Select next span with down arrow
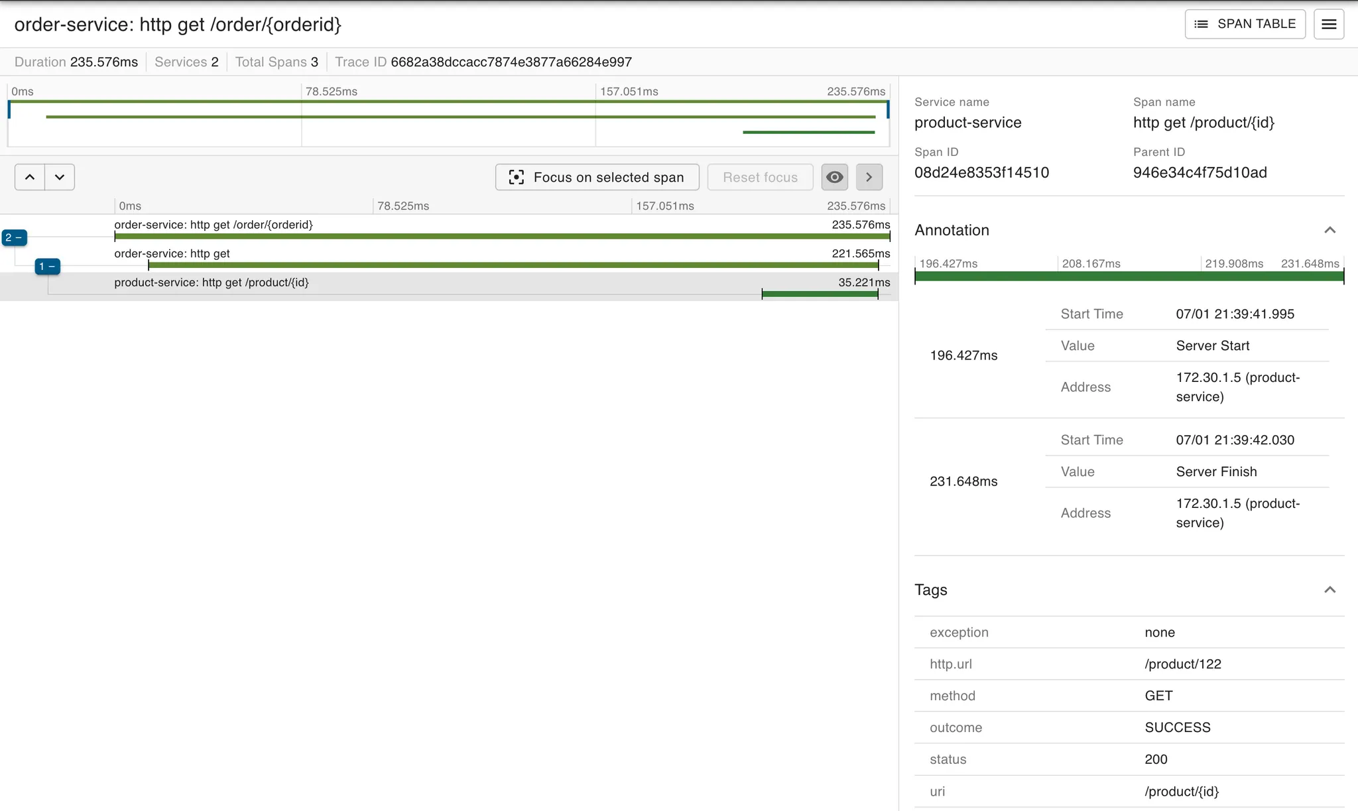The height and width of the screenshot is (811, 1358). [x=60, y=177]
